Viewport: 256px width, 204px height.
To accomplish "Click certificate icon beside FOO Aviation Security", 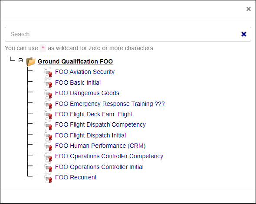I will pos(48,73).
